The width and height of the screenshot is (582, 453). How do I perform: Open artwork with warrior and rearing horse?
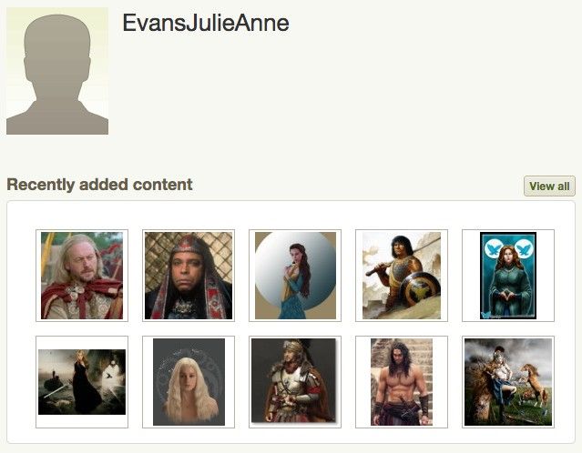pos(508,382)
